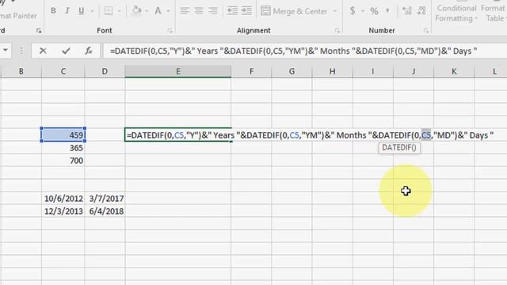Open Insert Function fx dialog
This screenshot has height=285, width=507.
pyautogui.click(x=89, y=51)
